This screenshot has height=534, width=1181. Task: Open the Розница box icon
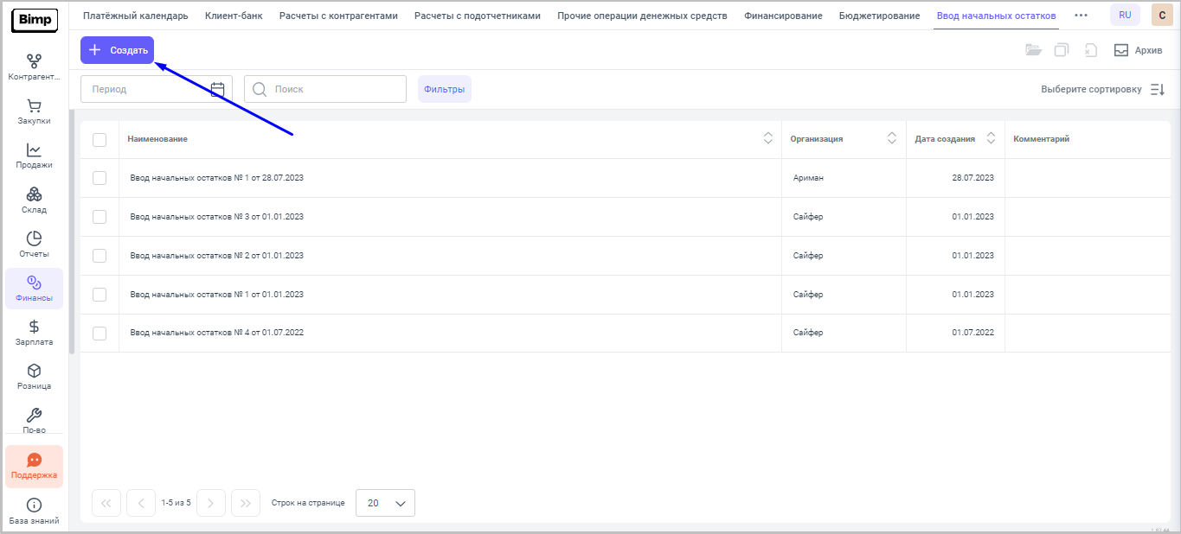point(34,371)
